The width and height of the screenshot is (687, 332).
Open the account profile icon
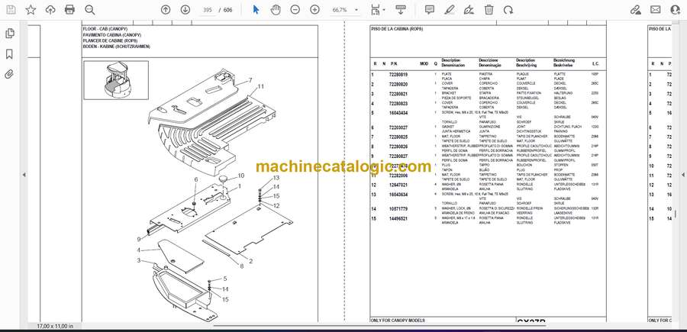(x=676, y=10)
